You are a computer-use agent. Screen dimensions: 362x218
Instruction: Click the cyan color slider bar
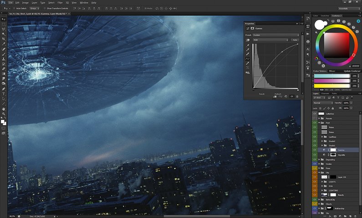point(332,76)
